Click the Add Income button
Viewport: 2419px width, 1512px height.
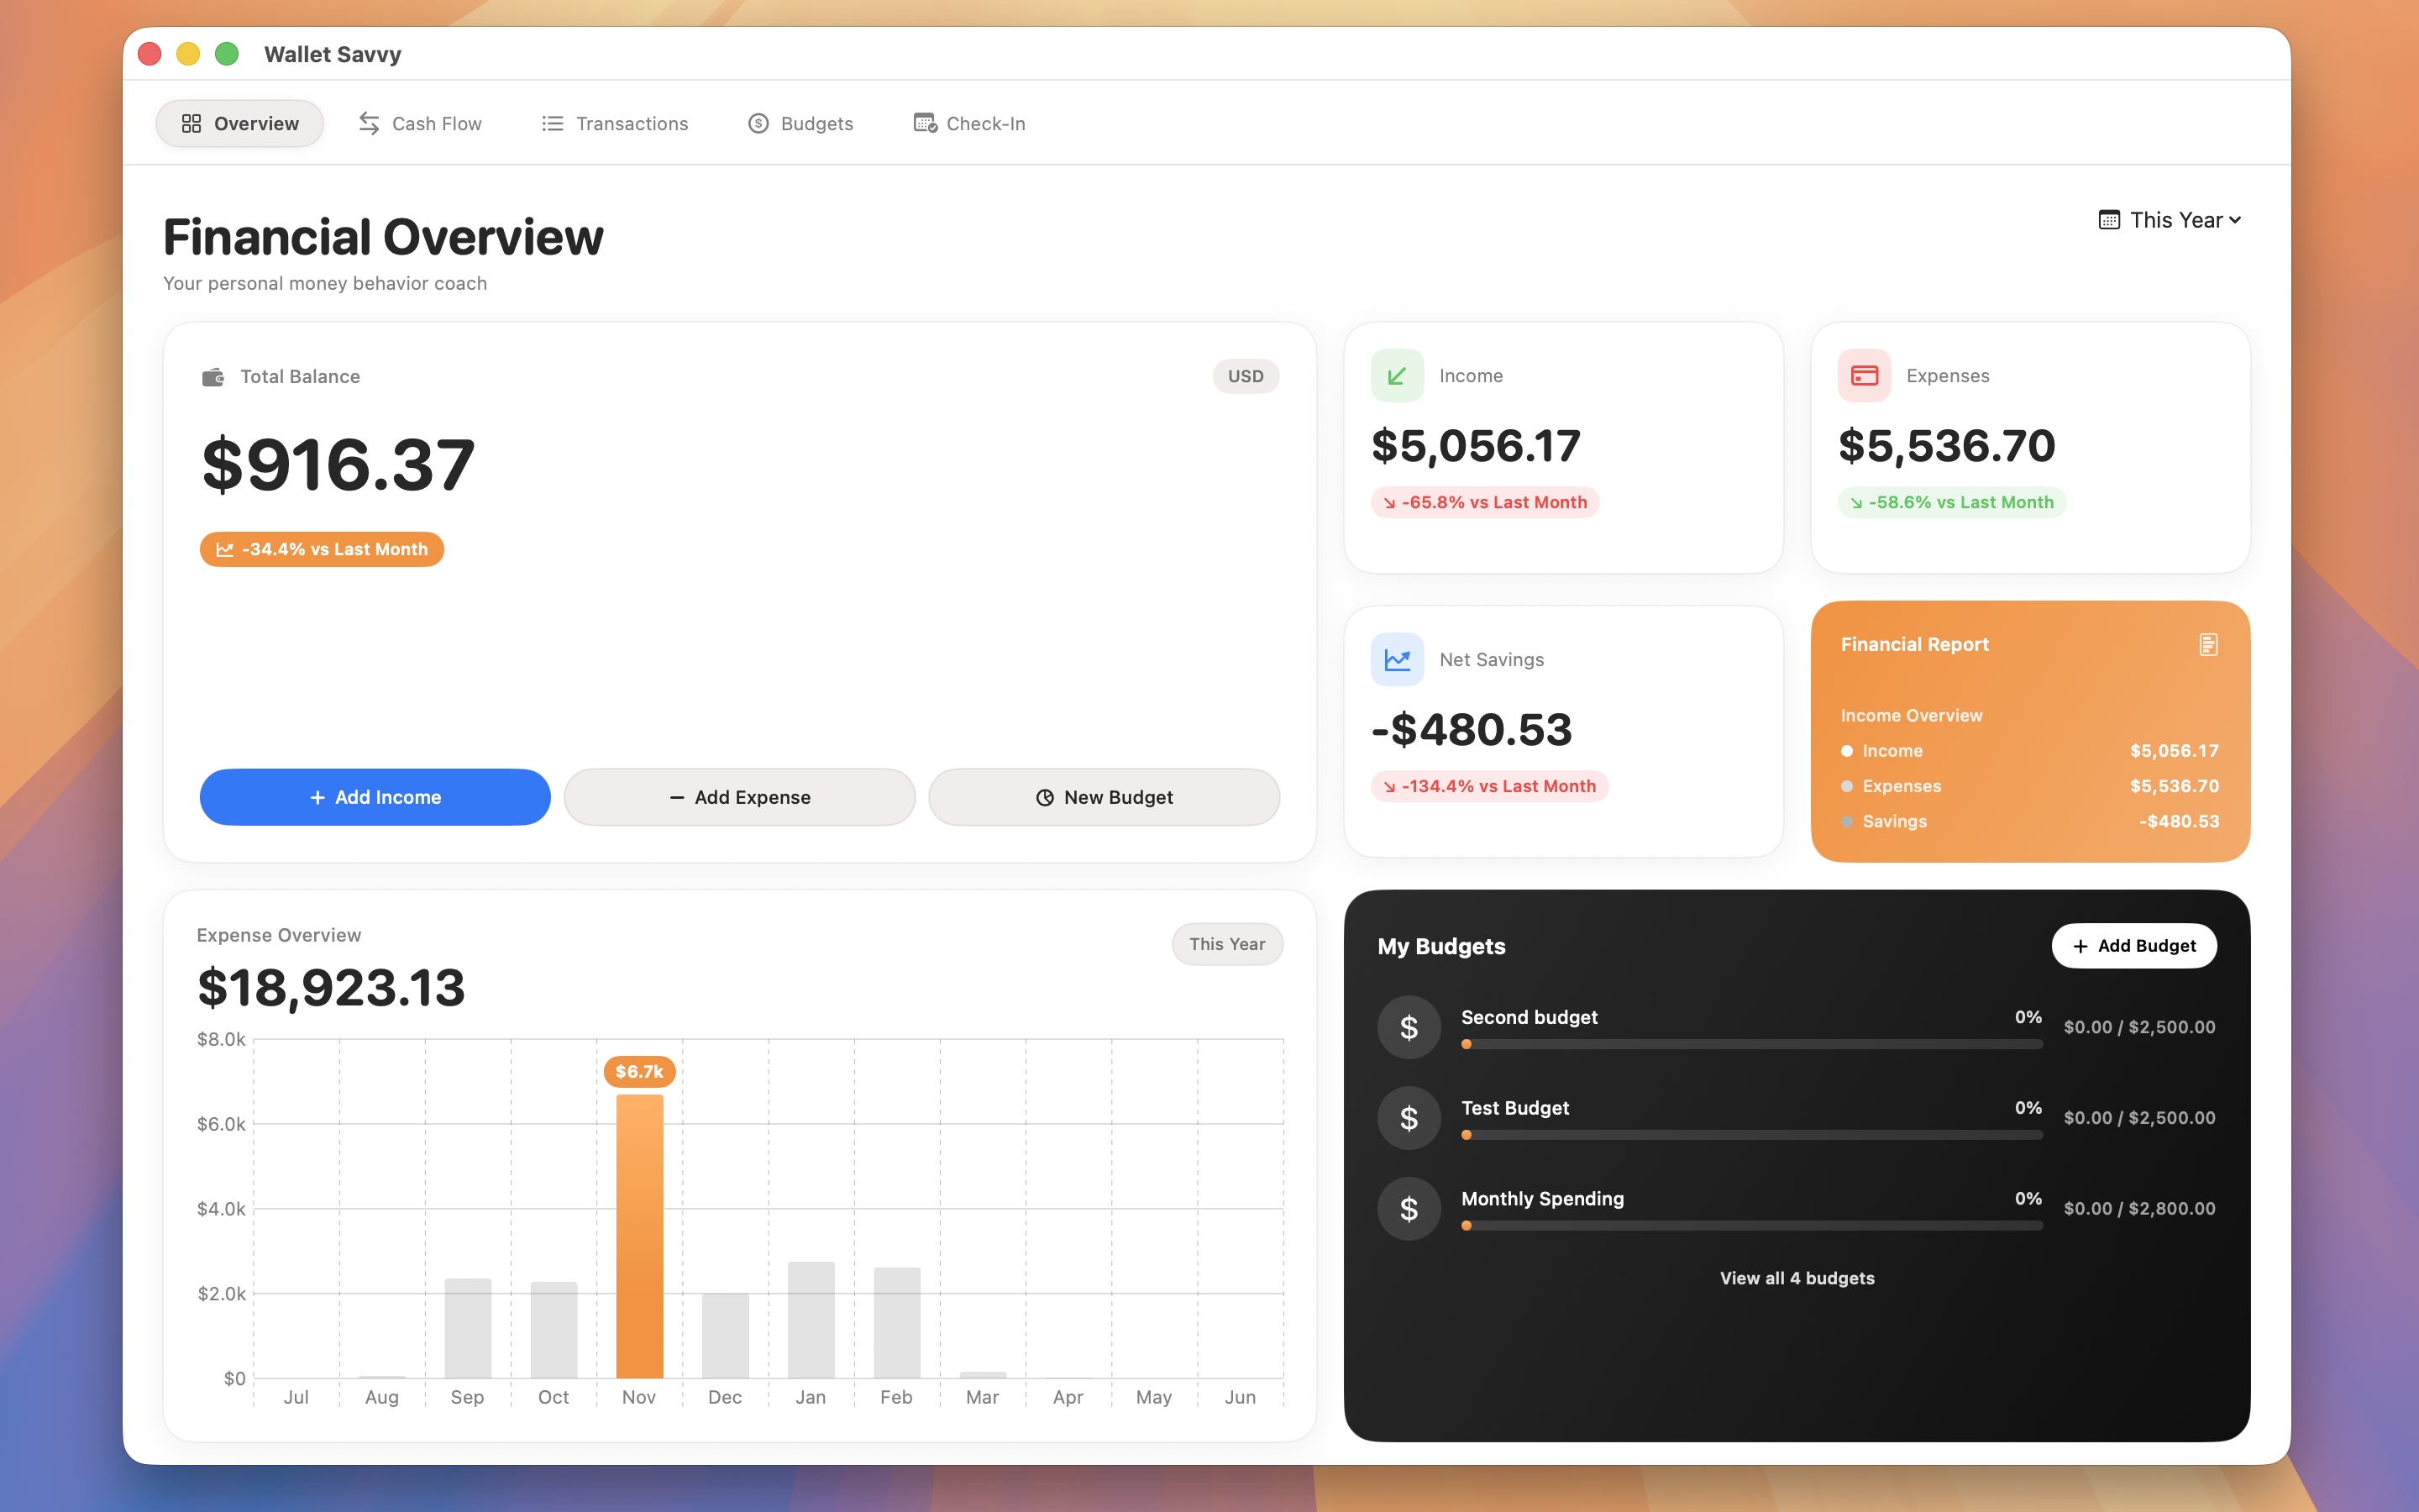(375, 797)
